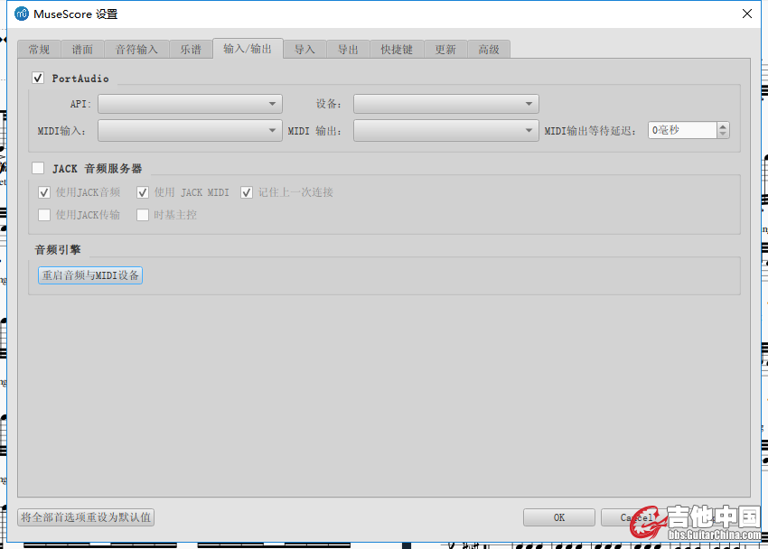Image resolution: width=768 pixels, height=549 pixels.
Task: Open the 谱面 tab
Action: click(x=82, y=50)
